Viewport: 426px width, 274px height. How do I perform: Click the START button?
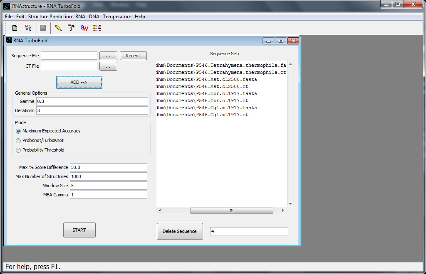click(79, 230)
